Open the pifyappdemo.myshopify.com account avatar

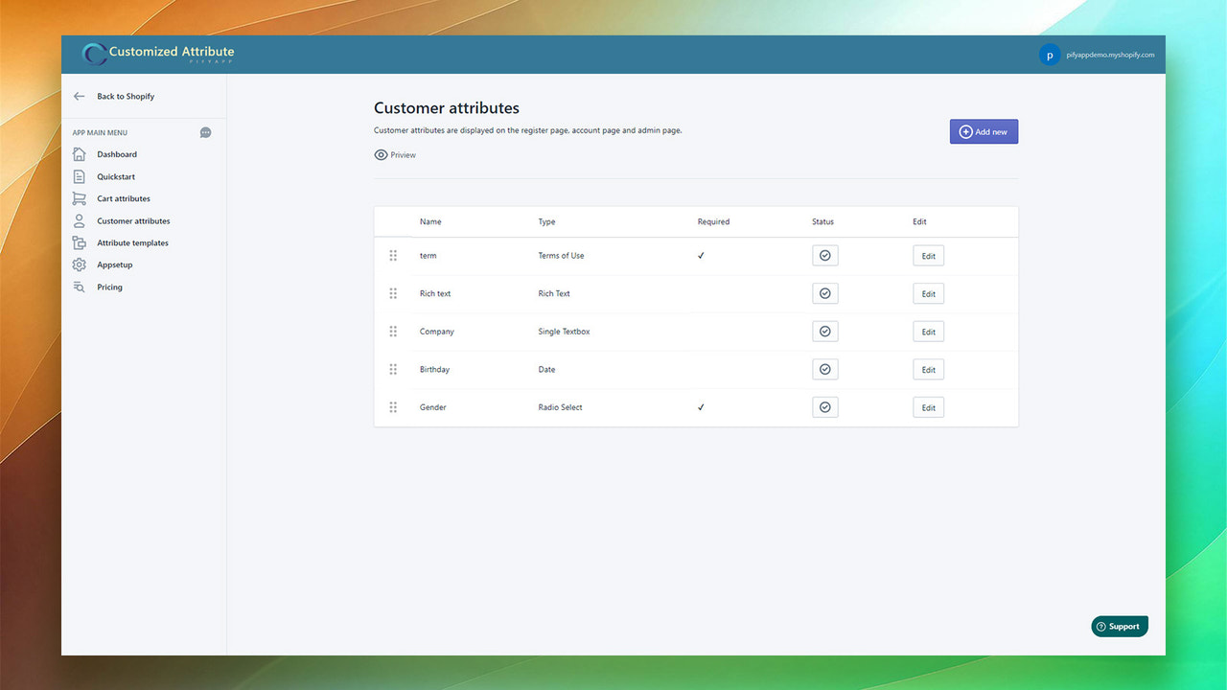1049,55
